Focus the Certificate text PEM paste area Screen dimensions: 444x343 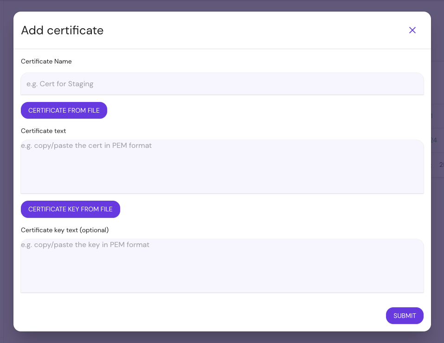[222, 166]
